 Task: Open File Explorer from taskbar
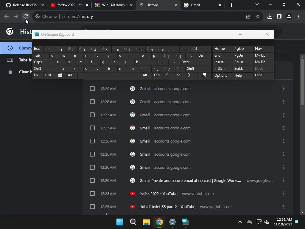[146, 222]
